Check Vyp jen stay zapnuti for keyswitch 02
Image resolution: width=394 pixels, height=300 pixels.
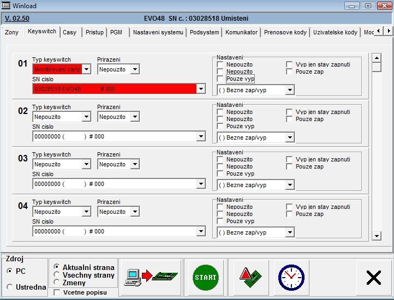[290, 112]
